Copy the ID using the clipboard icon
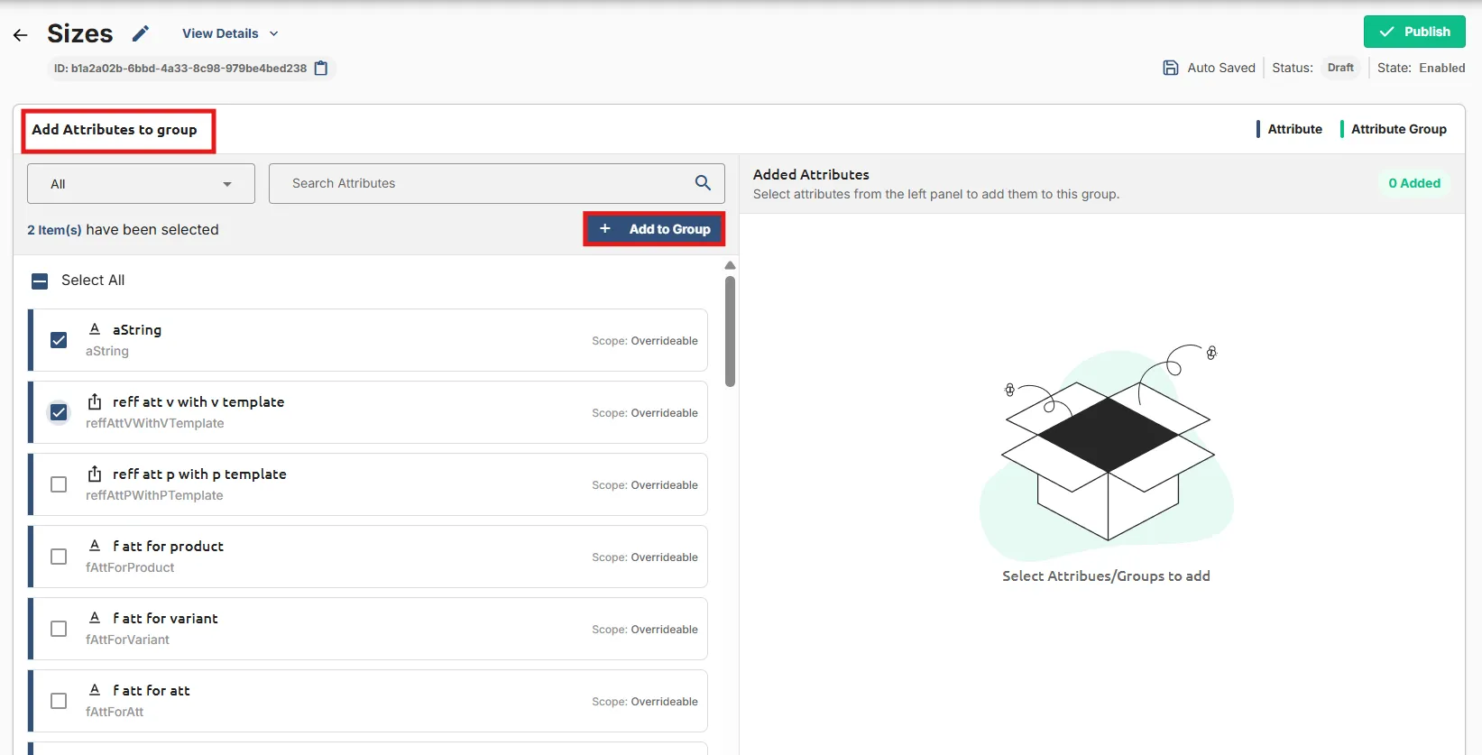 (x=321, y=69)
